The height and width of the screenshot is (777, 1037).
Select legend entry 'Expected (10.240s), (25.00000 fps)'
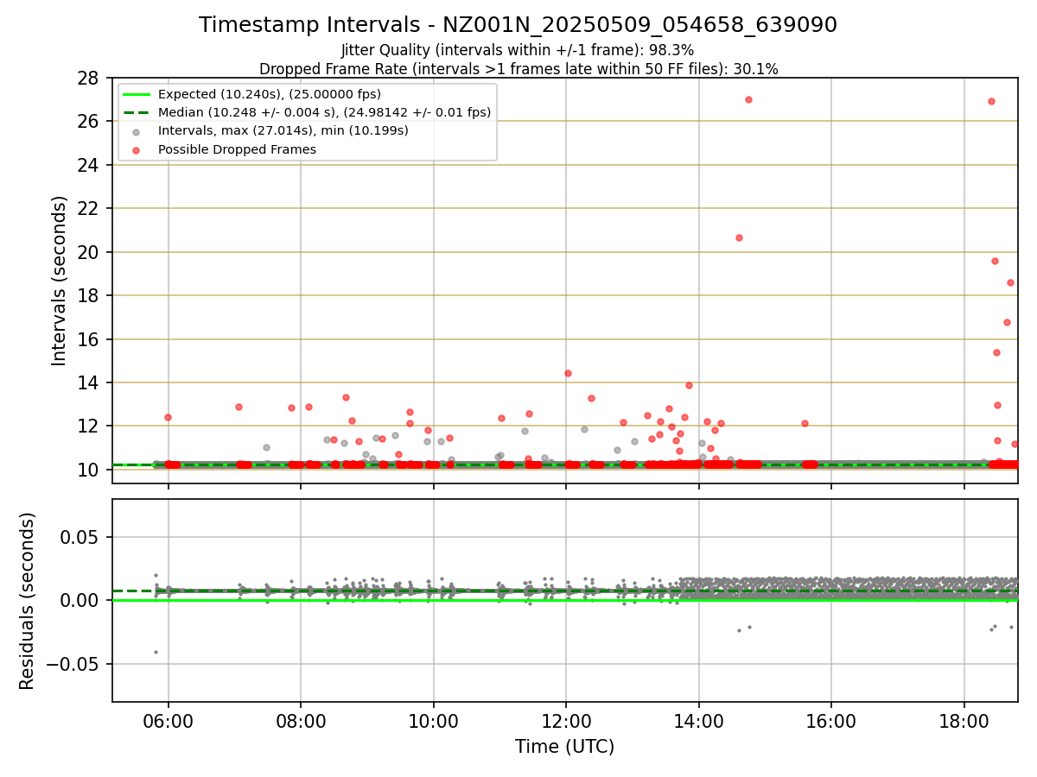point(270,94)
